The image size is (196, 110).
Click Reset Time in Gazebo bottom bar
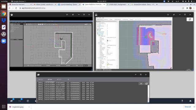[85, 65]
